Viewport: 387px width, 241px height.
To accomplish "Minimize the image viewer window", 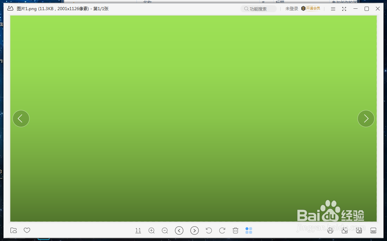I will point(356,9).
